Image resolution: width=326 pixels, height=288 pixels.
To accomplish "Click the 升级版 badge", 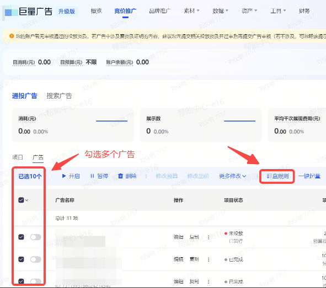I will (67, 11).
